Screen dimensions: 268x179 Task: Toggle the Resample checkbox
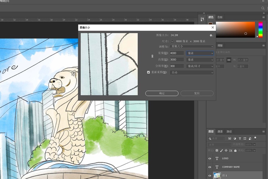(x=148, y=72)
